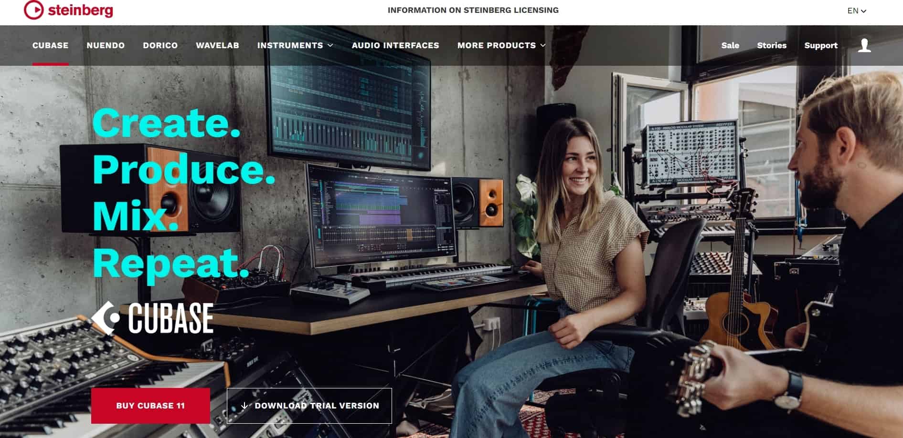Click the Cubase logo in hero banner
This screenshot has width=903, height=438.
tap(152, 318)
